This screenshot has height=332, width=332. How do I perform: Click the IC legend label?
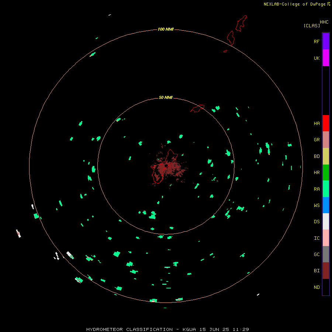click(x=317, y=238)
